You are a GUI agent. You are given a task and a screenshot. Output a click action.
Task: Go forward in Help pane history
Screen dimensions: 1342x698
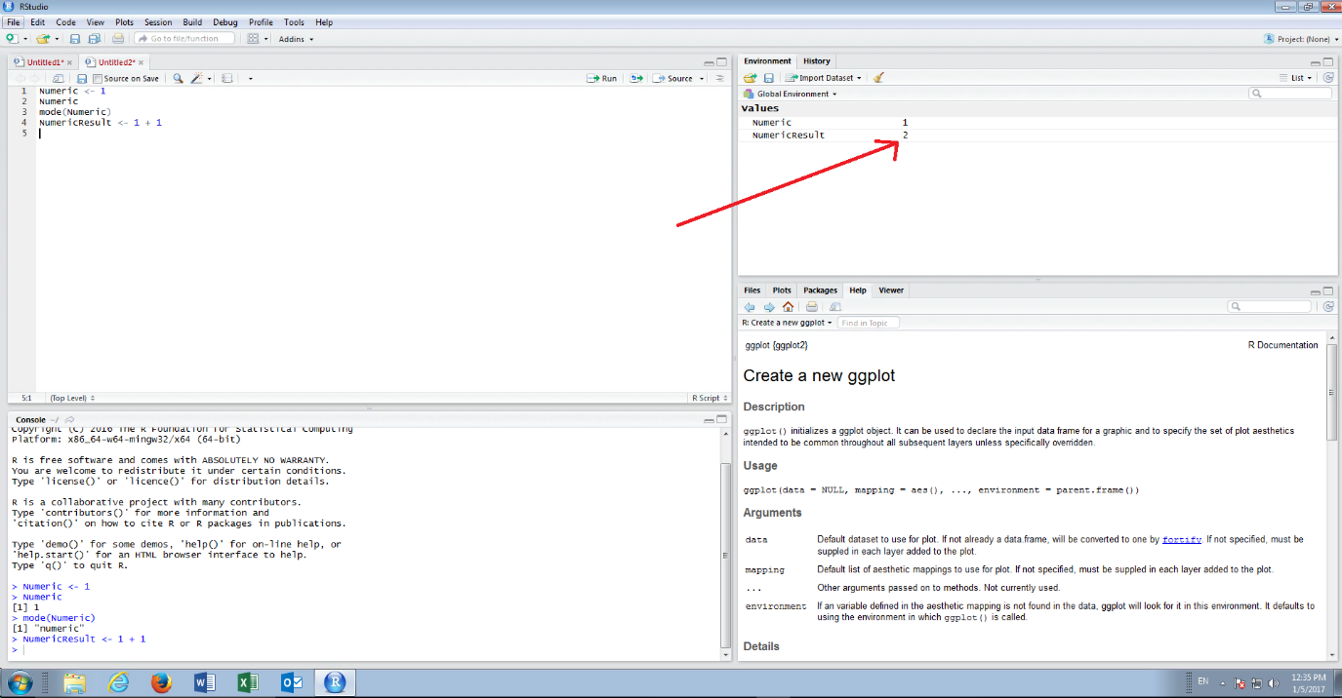(769, 306)
